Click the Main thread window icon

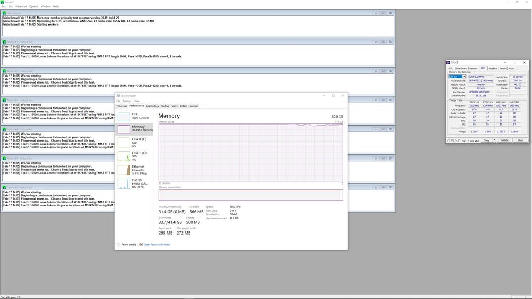tap(4, 12)
